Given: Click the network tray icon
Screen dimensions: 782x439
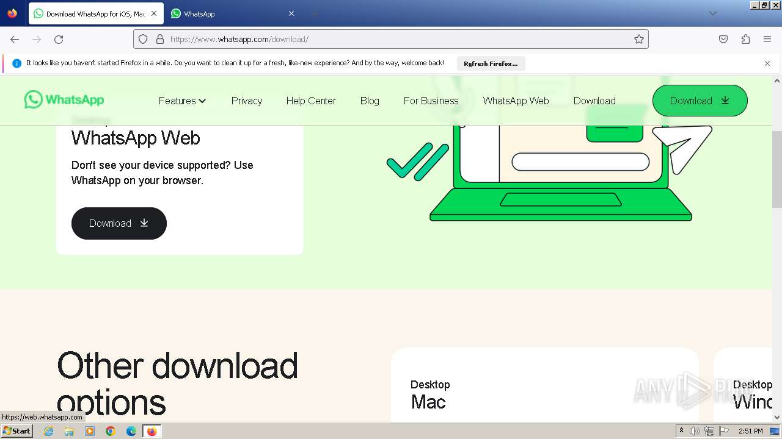Looking at the screenshot, I should point(709,431).
